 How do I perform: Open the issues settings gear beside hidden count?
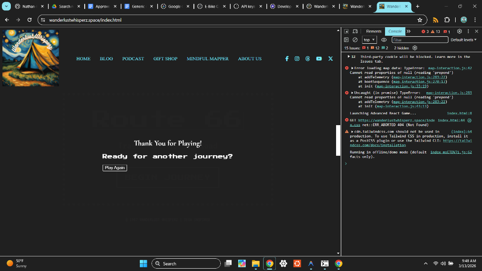415,48
